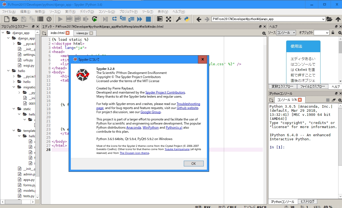Open the file list management icon
This screenshot has height=208, width=342.
click(41, 19)
